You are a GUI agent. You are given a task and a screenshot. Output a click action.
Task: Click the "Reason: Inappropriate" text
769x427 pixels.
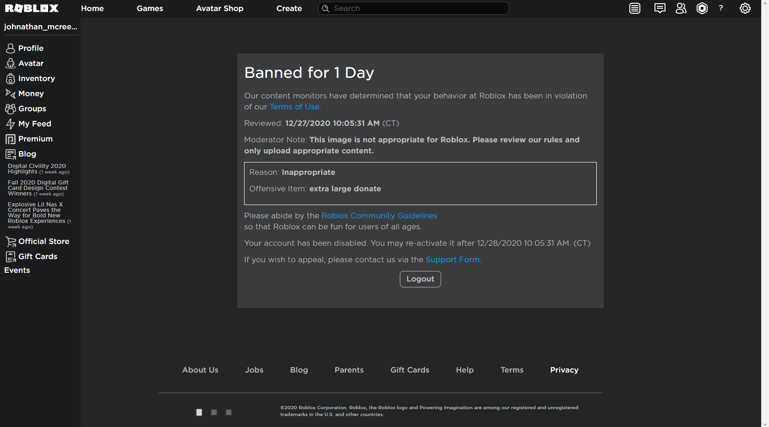[x=292, y=172]
